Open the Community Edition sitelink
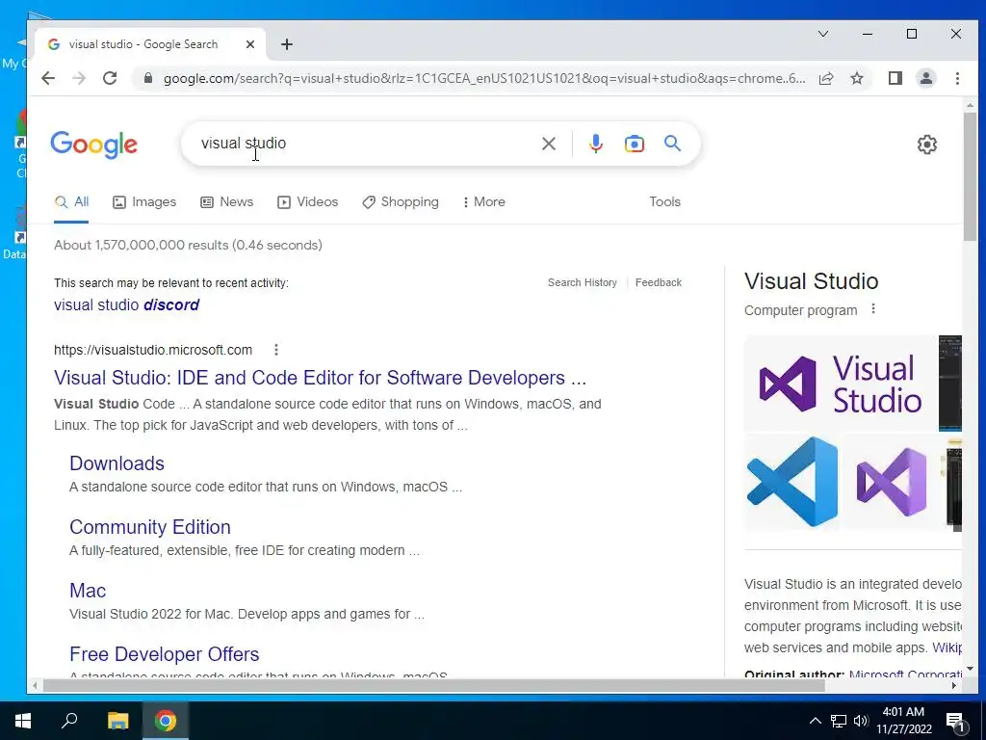Screen dimensions: 986x740 click(x=149, y=527)
